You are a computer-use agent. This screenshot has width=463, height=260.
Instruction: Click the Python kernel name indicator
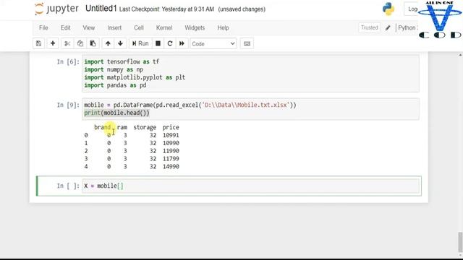(408, 27)
